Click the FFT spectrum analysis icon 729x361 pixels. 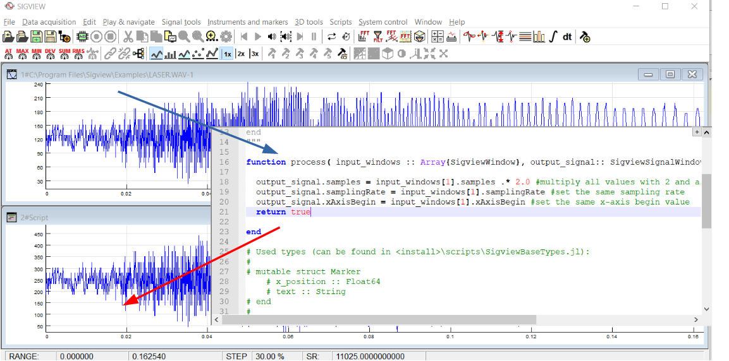pyautogui.click(x=364, y=37)
